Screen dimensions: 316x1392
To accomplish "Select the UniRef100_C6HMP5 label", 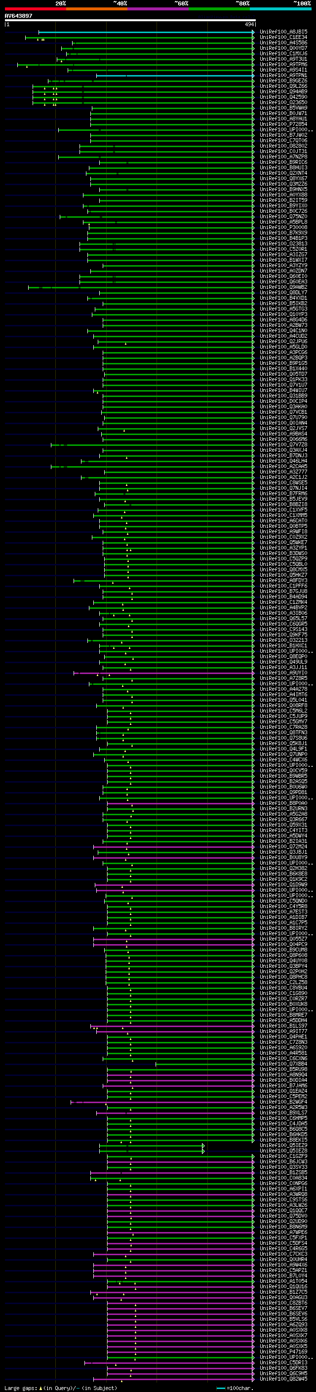I will [x=283, y=1118].
